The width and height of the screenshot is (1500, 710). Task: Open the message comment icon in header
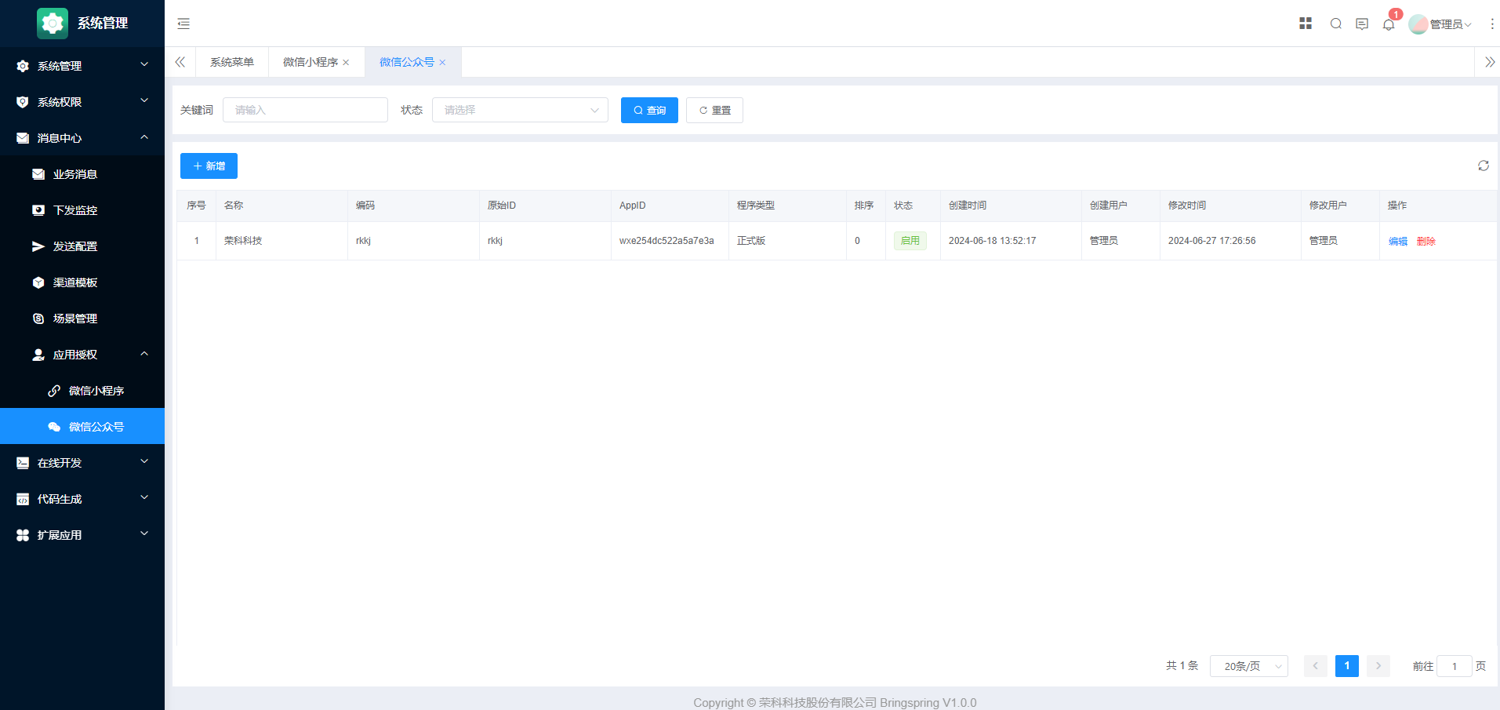1362,24
